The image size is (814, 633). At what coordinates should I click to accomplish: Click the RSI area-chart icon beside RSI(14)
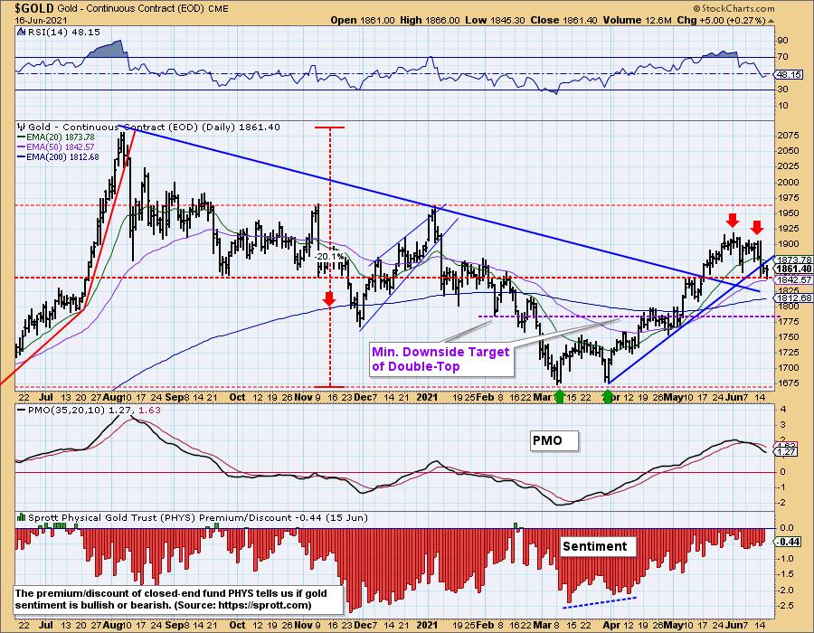(21, 33)
